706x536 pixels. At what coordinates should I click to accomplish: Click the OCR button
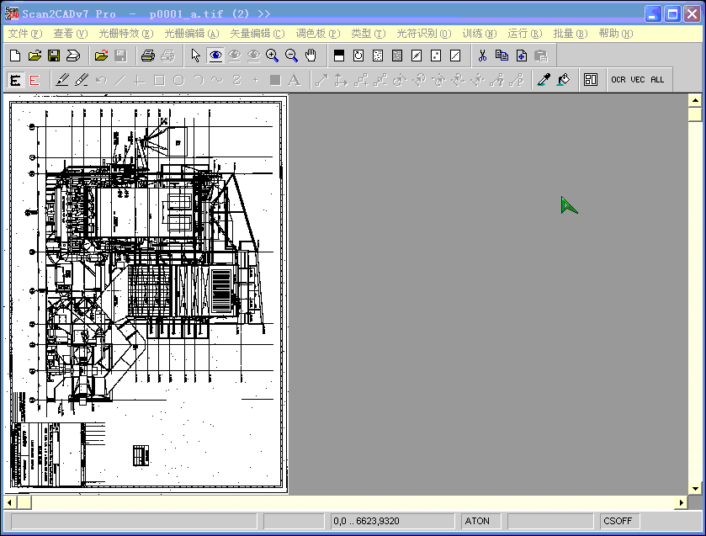(x=618, y=80)
